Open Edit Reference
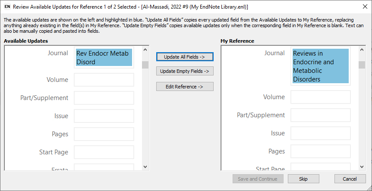 [185, 87]
